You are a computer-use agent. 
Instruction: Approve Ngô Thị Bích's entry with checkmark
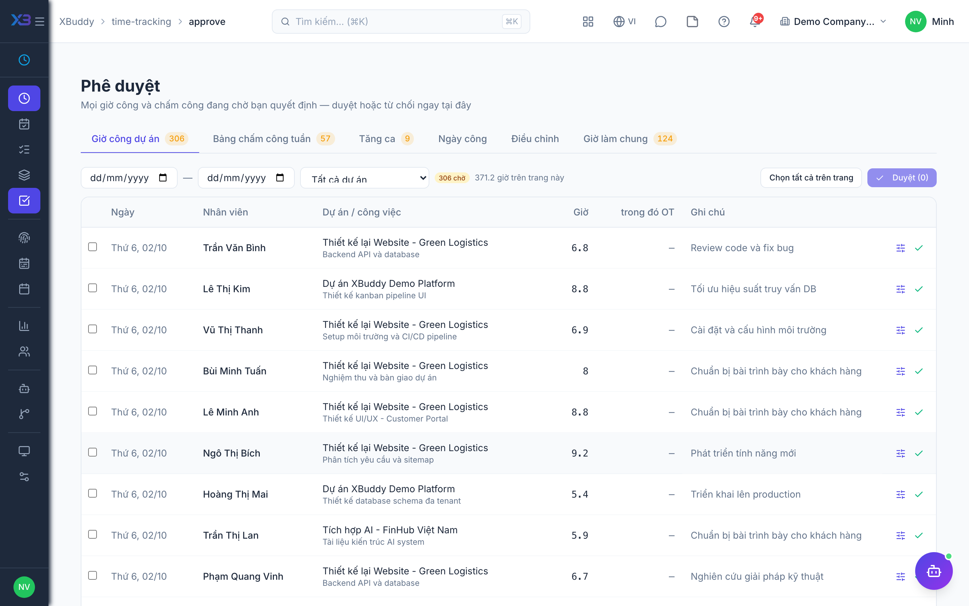(919, 453)
